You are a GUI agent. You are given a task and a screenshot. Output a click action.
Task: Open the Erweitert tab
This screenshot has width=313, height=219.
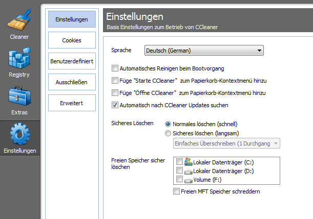click(x=72, y=103)
